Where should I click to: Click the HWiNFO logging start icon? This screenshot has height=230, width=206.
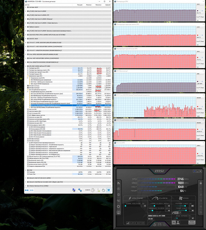98,190
